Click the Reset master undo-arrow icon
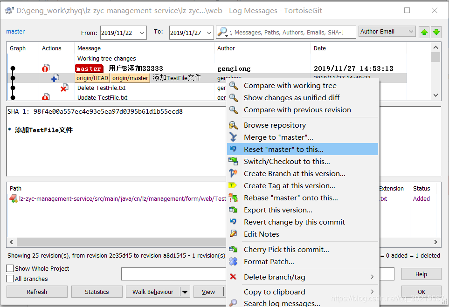449x307 pixels. pyautogui.click(x=234, y=149)
